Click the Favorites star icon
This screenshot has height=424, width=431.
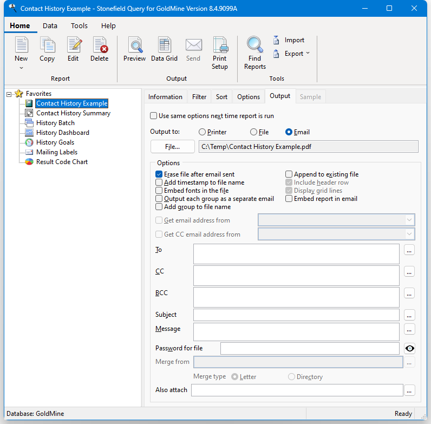coord(19,94)
